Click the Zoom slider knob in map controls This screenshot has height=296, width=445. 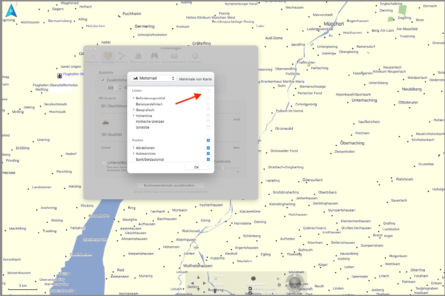tap(253, 279)
